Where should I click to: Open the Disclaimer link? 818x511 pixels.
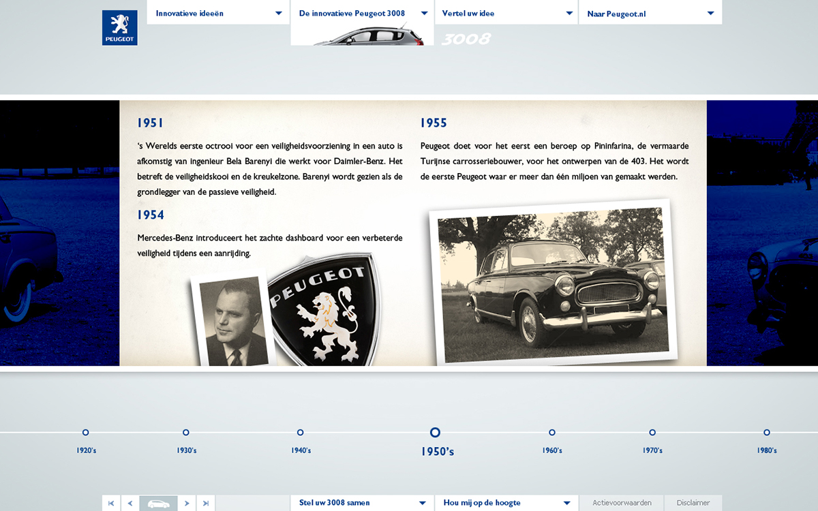pyautogui.click(x=693, y=504)
